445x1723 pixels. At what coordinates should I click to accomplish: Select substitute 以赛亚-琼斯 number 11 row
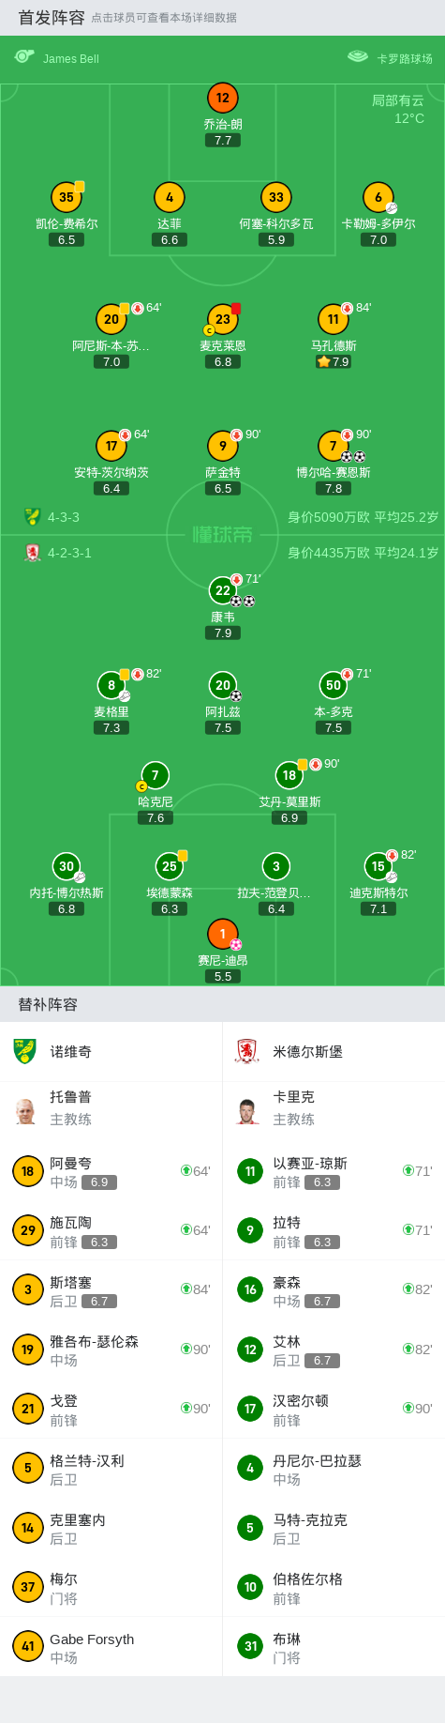(x=334, y=1171)
